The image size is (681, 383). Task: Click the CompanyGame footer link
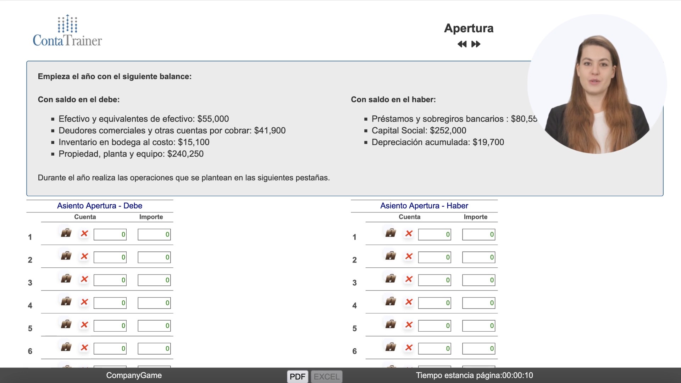[x=134, y=375]
